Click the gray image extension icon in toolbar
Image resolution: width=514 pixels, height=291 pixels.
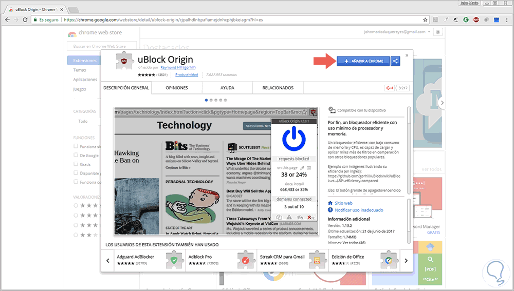435,20
